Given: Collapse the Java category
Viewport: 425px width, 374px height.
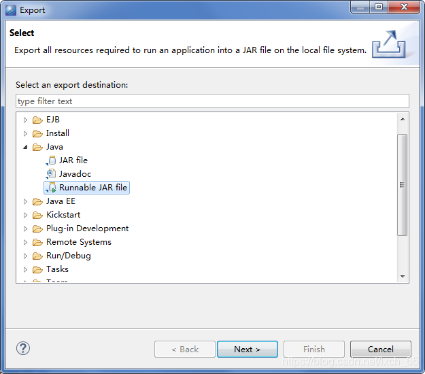Looking at the screenshot, I should tap(25, 147).
